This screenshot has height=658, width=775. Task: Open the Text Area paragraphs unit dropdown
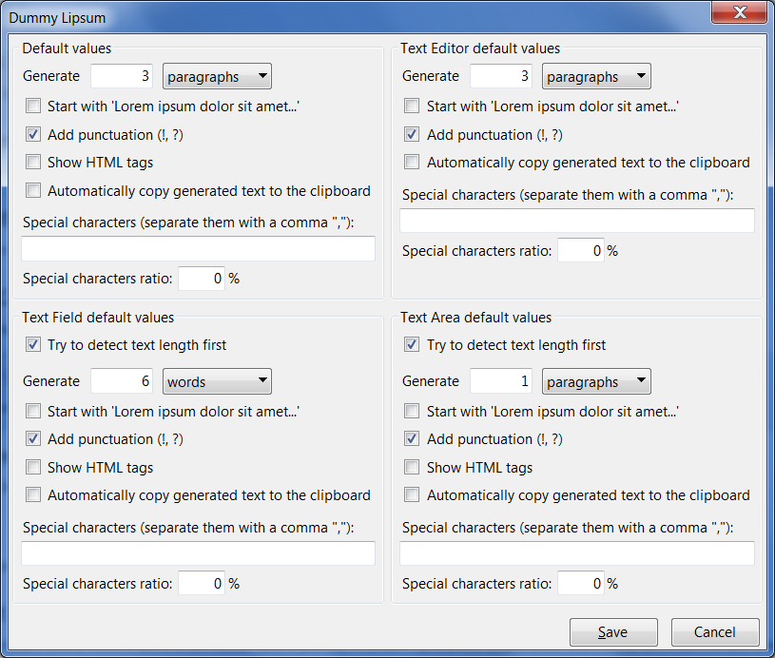tap(596, 382)
